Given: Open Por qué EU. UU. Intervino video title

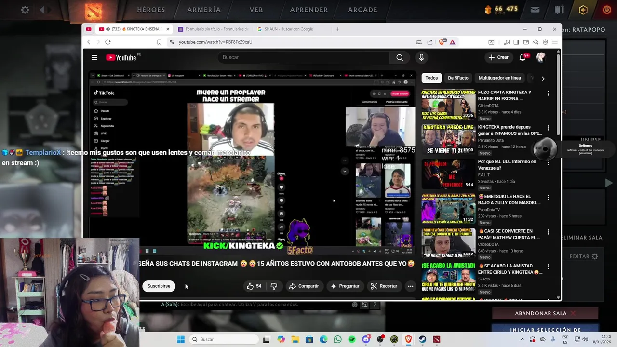Looking at the screenshot, I should (x=507, y=165).
